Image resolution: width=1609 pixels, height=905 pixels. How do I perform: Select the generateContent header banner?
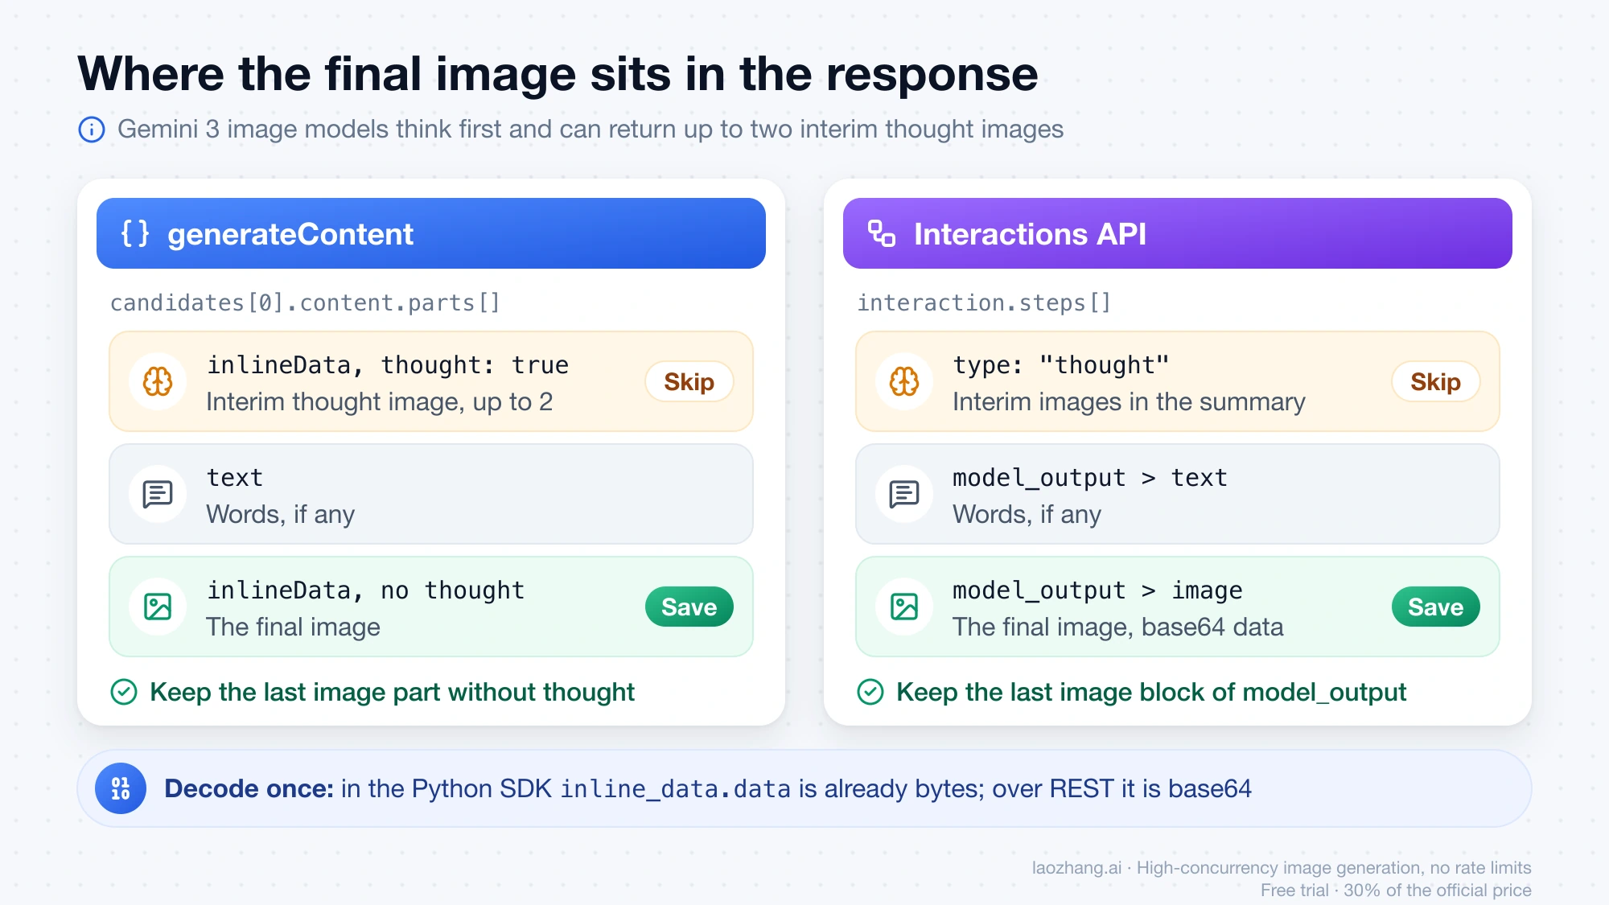431,233
